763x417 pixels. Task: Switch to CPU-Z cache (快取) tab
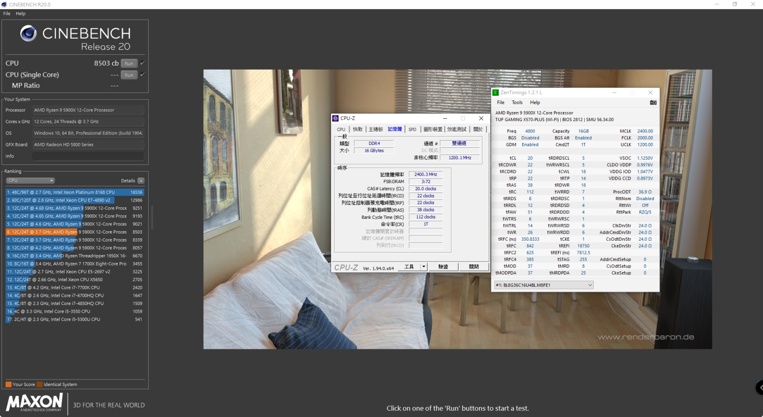coord(358,129)
